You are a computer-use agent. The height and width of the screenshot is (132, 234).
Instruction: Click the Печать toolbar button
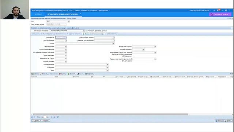pos(80,74)
